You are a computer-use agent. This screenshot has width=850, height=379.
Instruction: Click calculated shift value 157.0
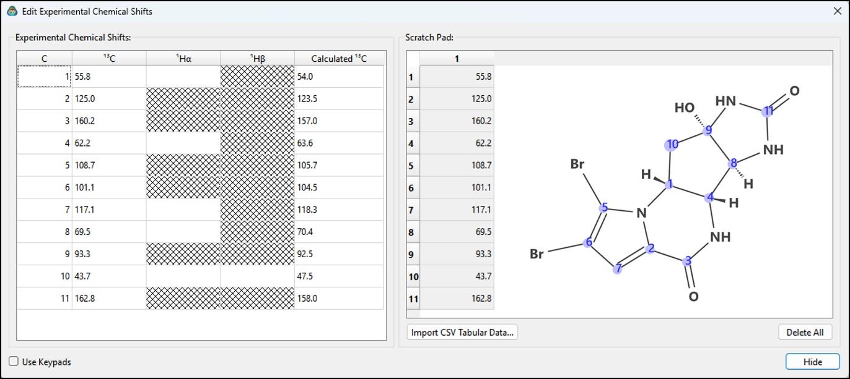pyautogui.click(x=339, y=121)
